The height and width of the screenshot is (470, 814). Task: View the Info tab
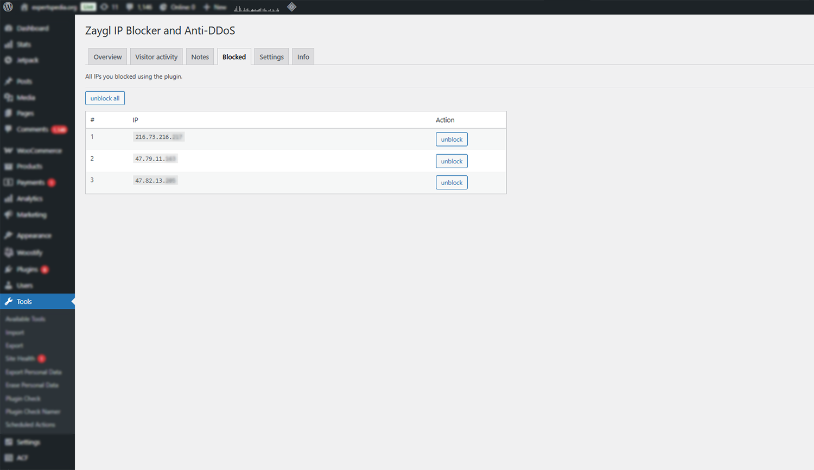(303, 56)
